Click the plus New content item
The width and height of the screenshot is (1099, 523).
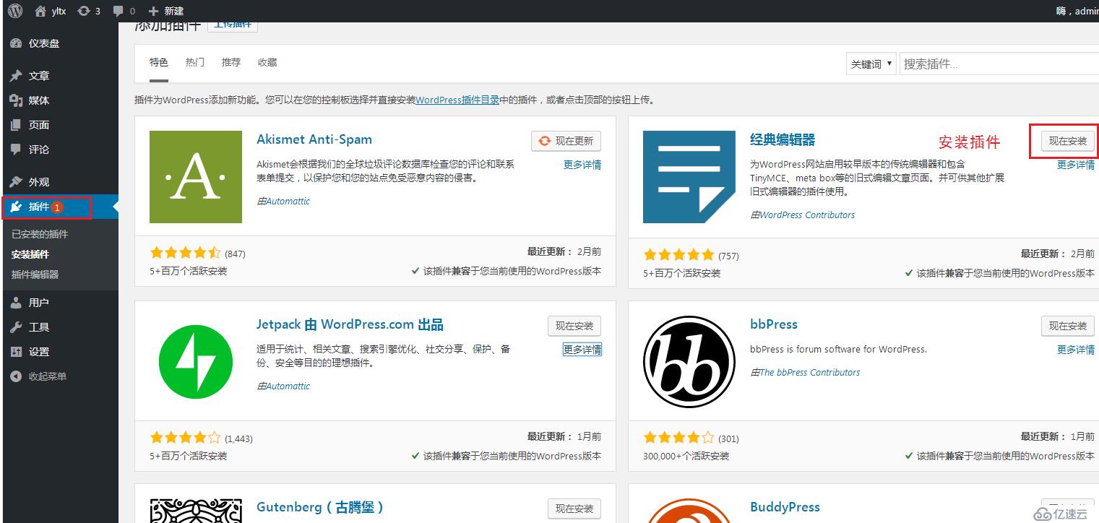tap(165, 11)
